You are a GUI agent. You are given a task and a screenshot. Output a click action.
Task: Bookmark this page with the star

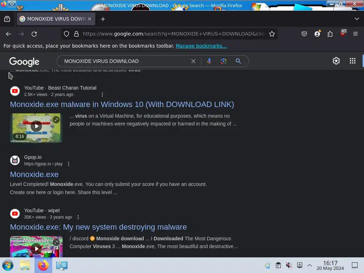point(272,34)
